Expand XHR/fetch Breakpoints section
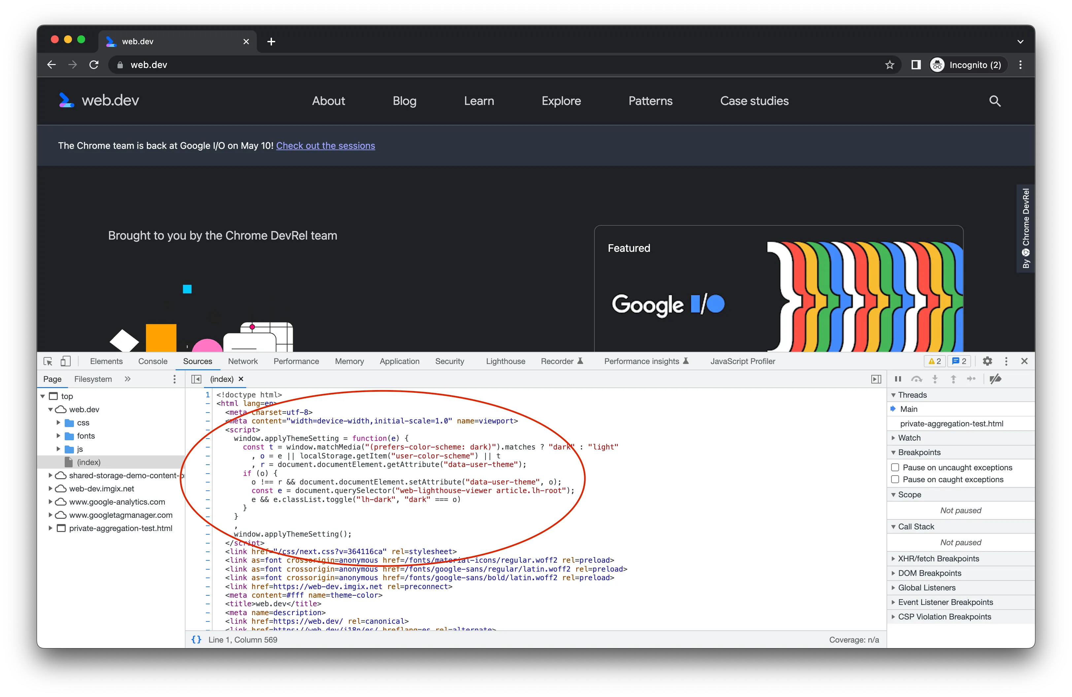This screenshot has width=1072, height=697. click(x=894, y=558)
